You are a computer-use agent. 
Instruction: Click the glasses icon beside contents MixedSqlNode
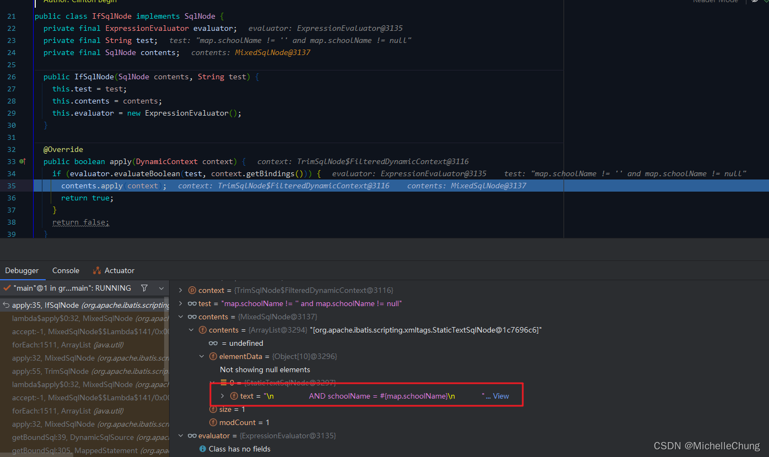(x=192, y=317)
